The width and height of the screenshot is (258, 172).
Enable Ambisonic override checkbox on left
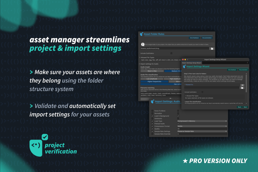(152, 119)
